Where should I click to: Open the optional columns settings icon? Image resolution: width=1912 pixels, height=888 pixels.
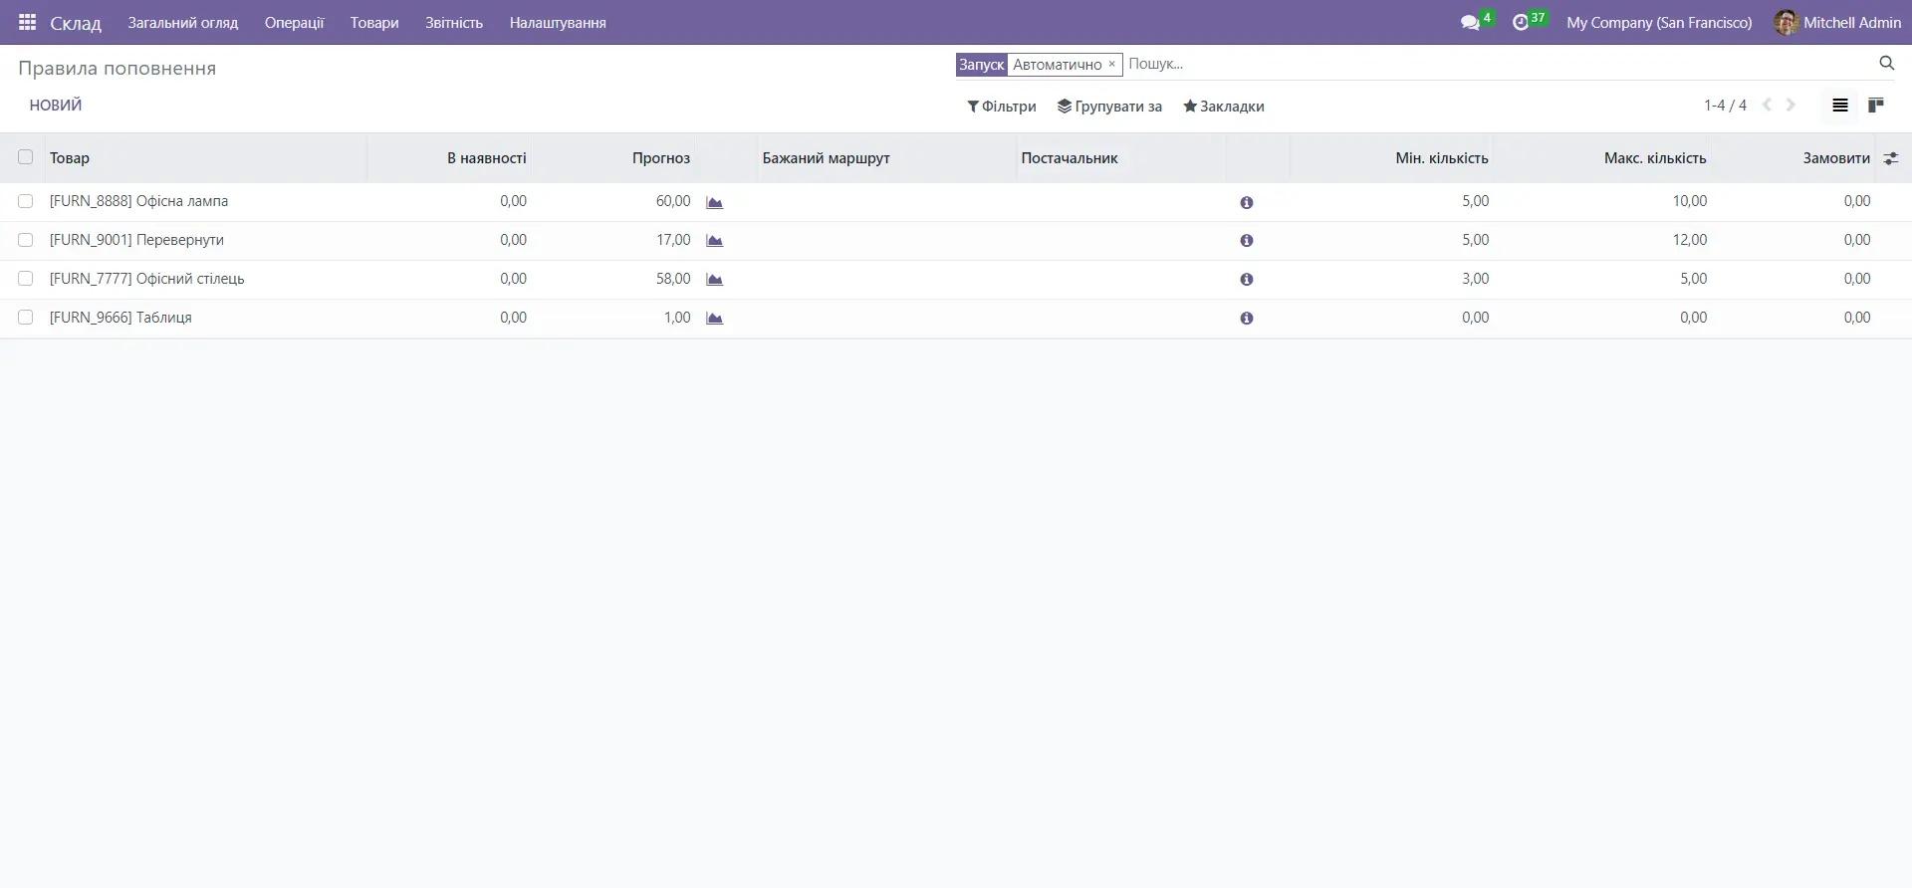(1891, 158)
